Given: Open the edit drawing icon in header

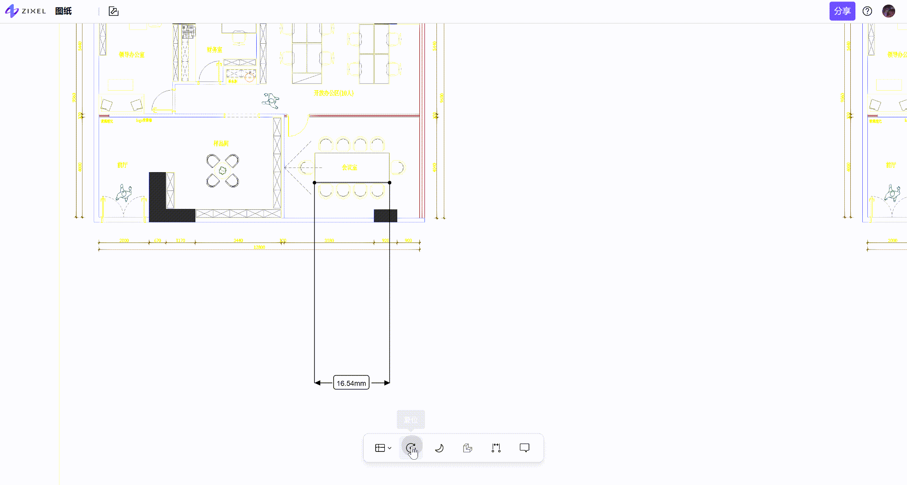Looking at the screenshot, I should click(x=113, y=11).
